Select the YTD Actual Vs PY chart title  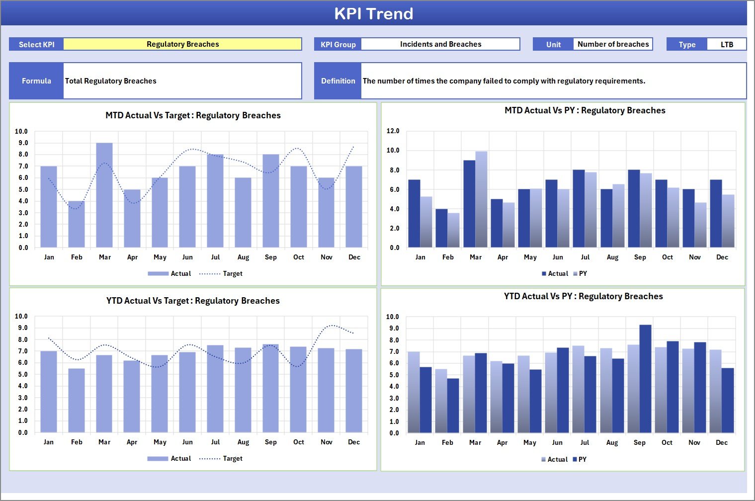pos(583,296)
